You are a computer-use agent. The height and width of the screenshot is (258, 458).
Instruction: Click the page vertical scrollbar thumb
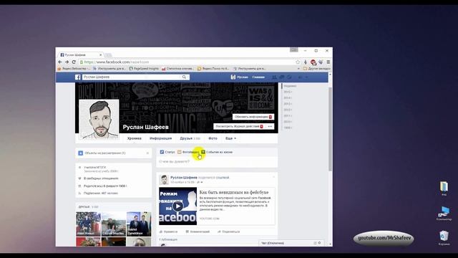click(331, 129)
